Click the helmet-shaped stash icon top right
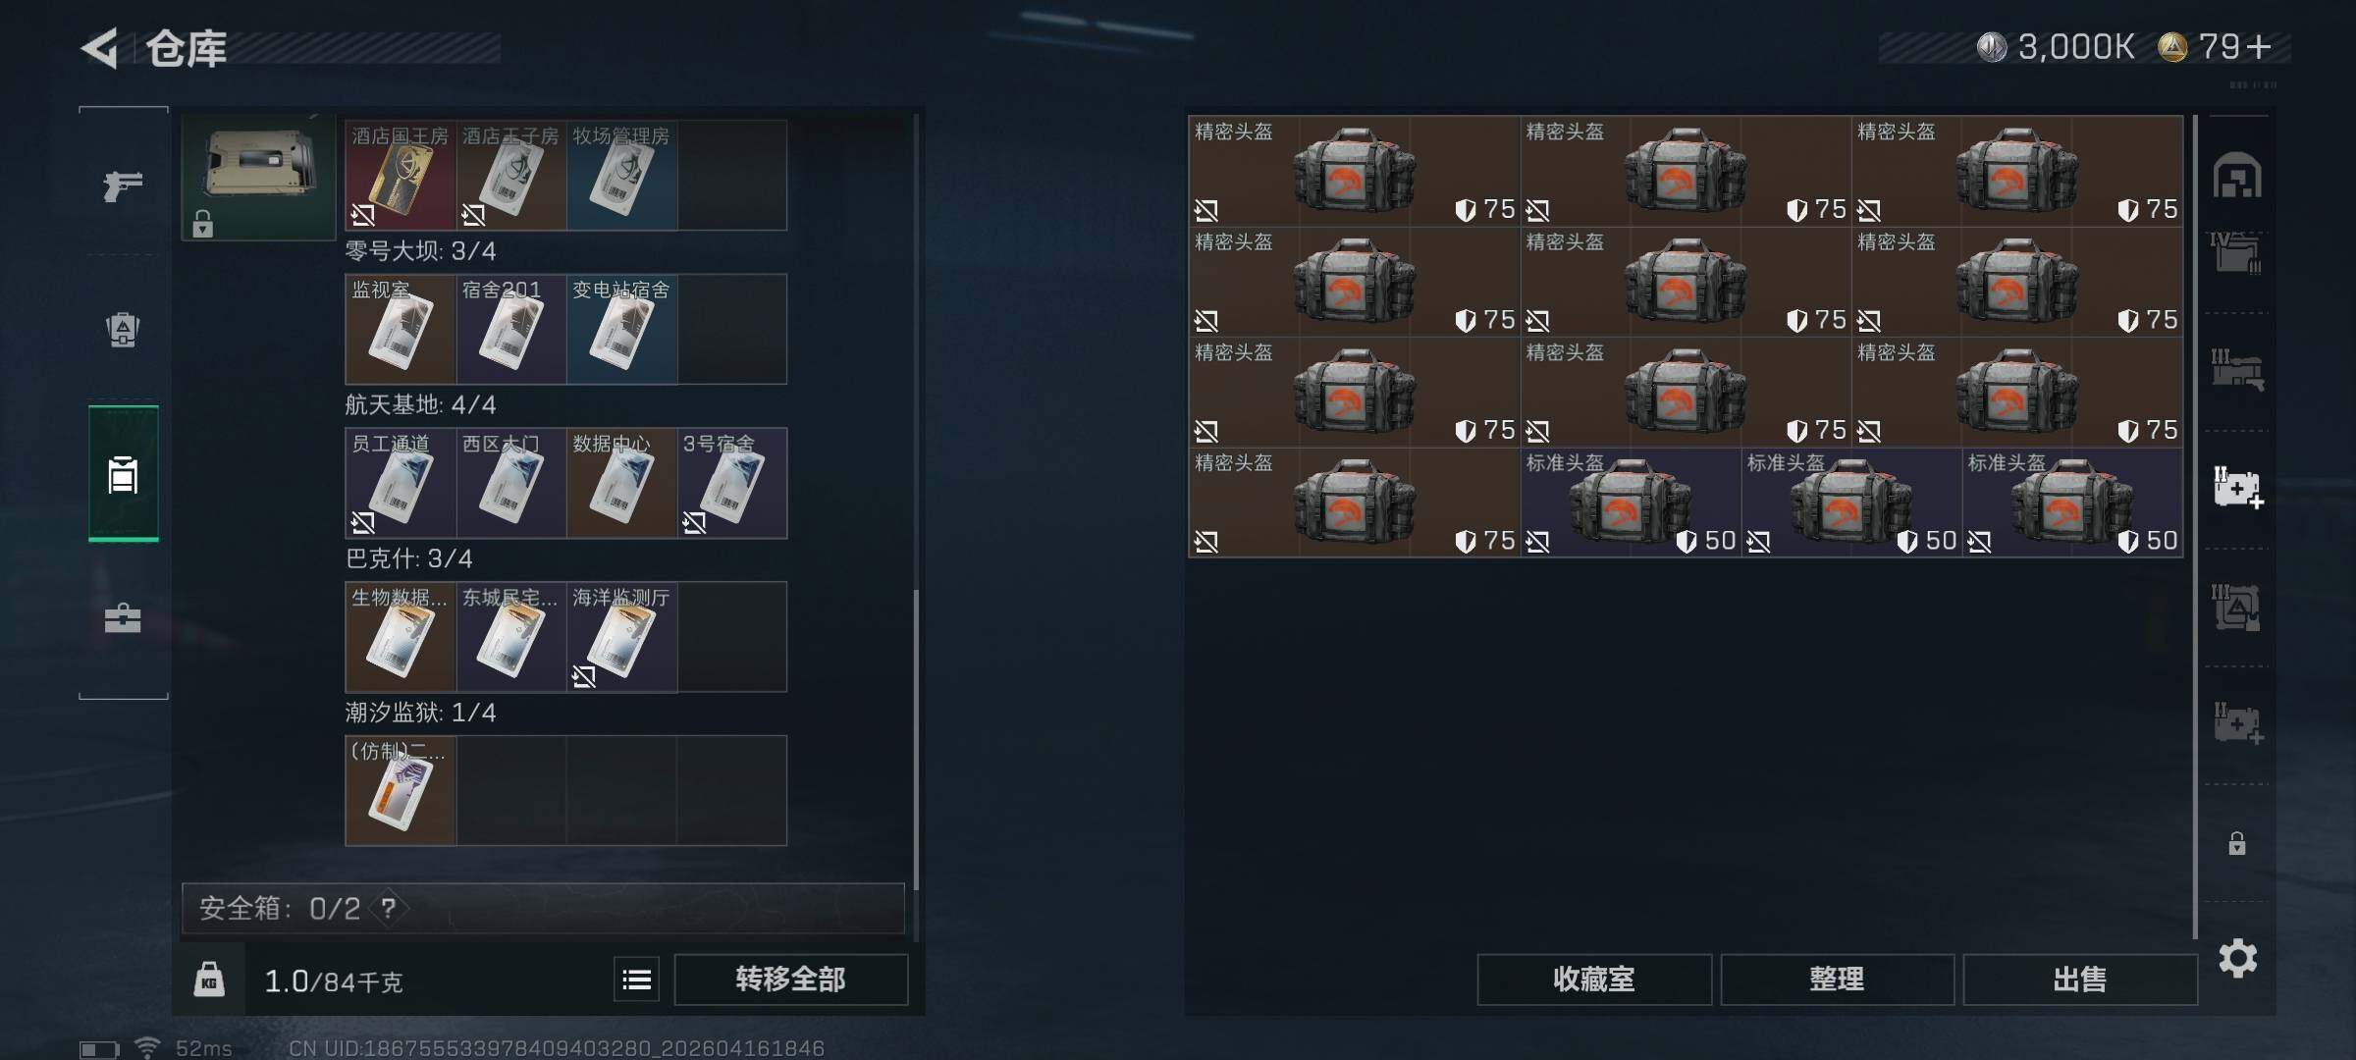 point(2237,176)
